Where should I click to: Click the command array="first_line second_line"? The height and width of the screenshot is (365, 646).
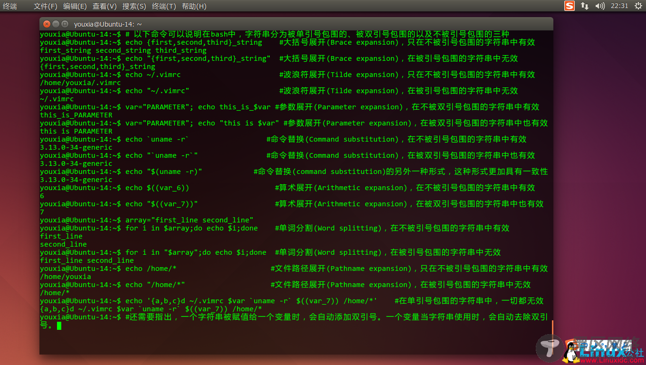click(x=190, y=220)
